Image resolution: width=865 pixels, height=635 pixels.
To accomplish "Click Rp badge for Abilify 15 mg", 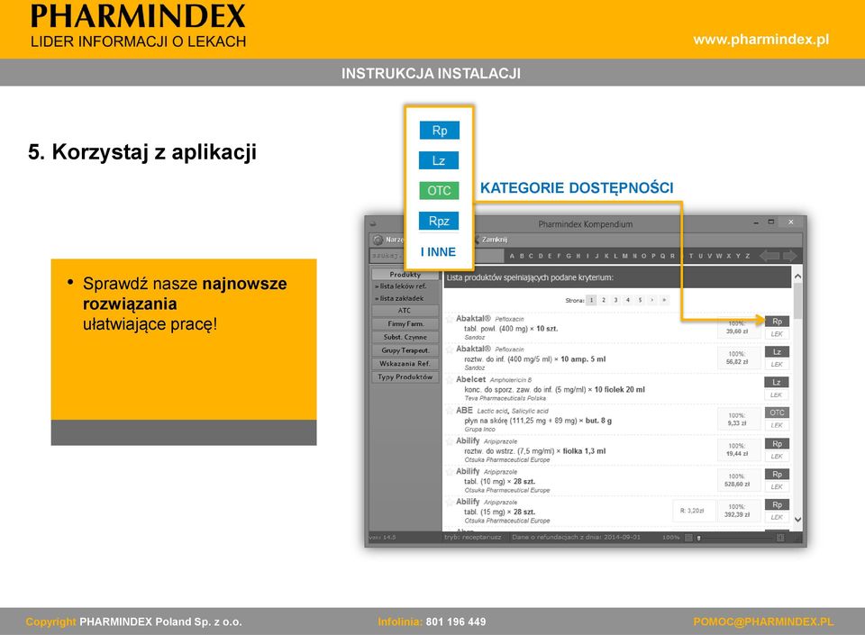I will [x=777, y=504].
